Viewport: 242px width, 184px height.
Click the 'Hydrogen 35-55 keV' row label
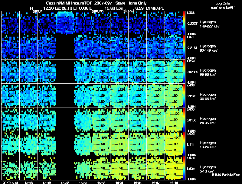pyautogui.click(x=208, y=97)
